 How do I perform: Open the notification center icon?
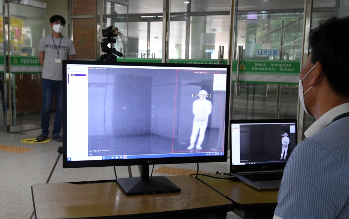click(x=221, y=154)
